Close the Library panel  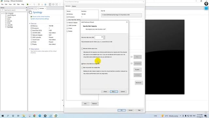click(x=26, y=8)
